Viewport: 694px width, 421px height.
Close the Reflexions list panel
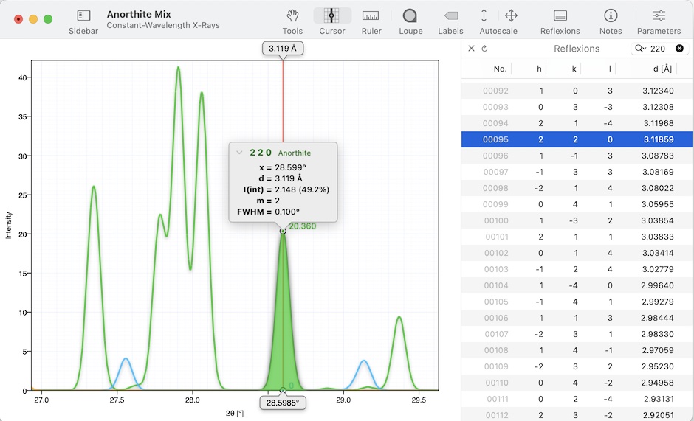(x=472, y=49)
